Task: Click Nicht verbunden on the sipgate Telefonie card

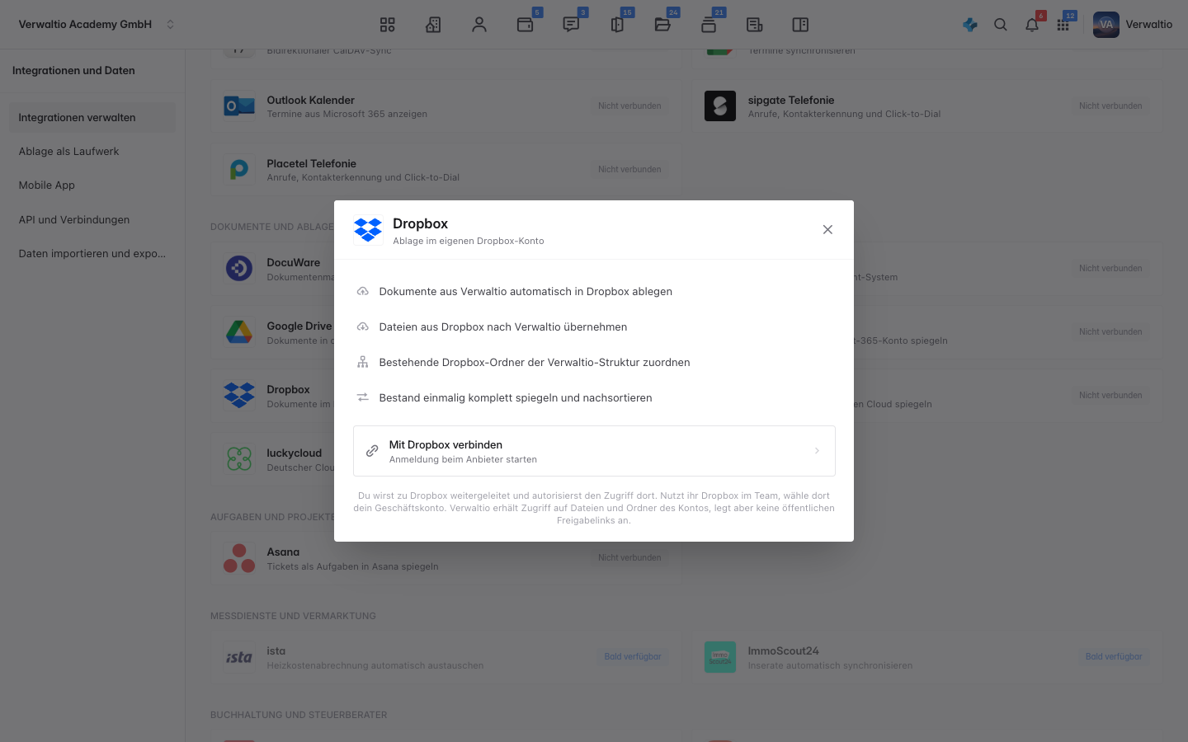Action: tap(1110, 106)
